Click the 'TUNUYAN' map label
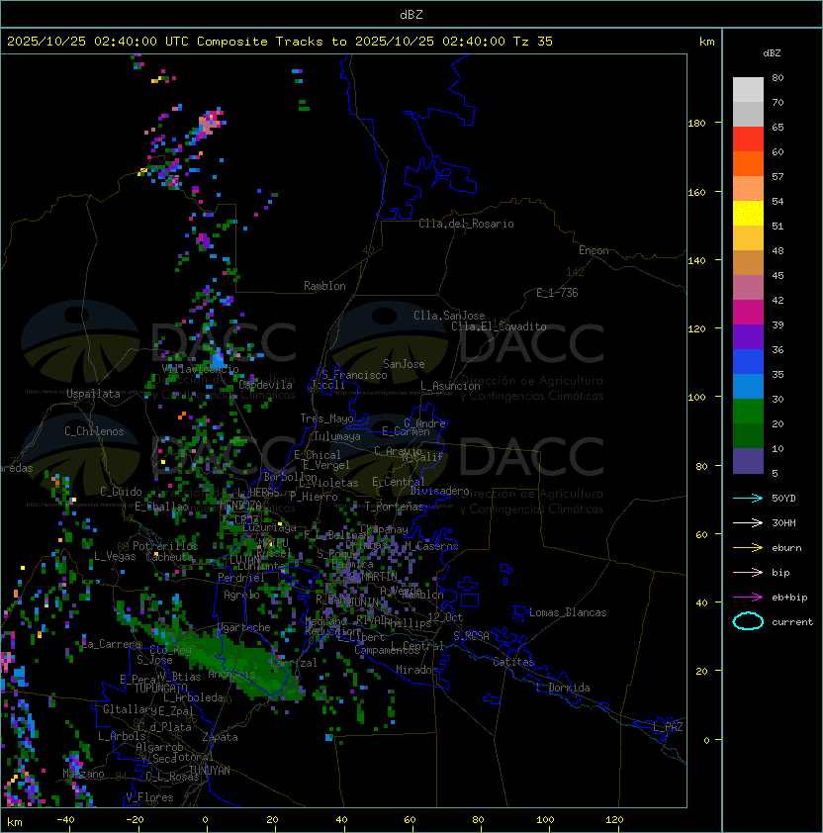The height and width of the screenshot is (833, 823). [210, 771]
